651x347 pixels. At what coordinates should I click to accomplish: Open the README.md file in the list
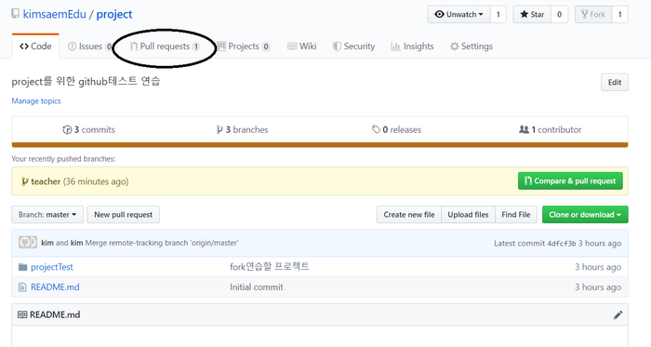[55, 287]
